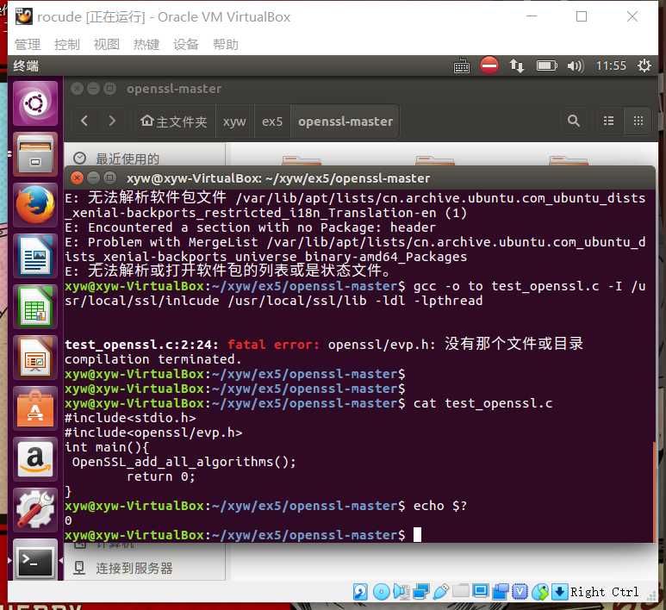
Task: Click the VirtualBox recording status icon
Action: pos(501,591)
